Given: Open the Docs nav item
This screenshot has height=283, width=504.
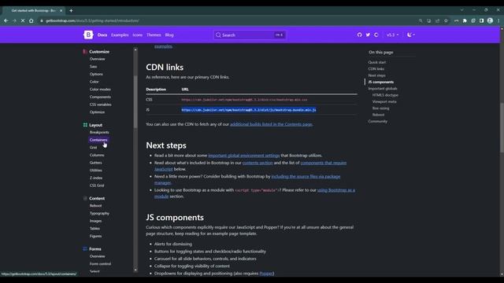Looking at the screenshot, I should pyautogui.click(x=102, y=35).
